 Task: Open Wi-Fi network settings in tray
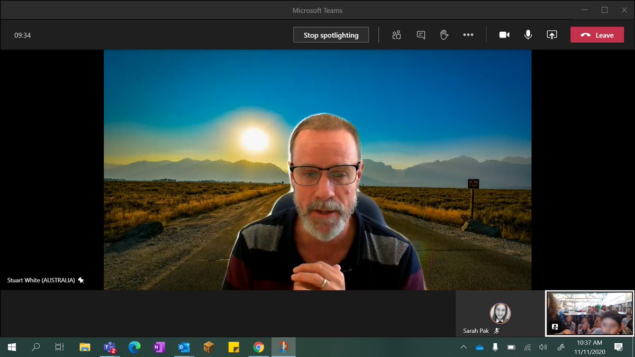point(527,347)
